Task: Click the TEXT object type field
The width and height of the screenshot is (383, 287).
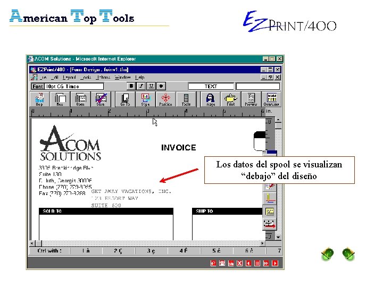Action: pyautogui.click(x=211, y=87)
